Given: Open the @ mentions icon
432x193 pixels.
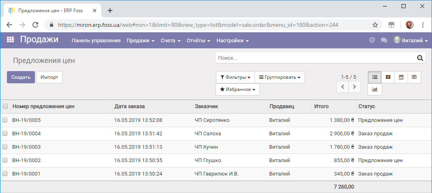Looking at the screenshot, I should 372,40.
